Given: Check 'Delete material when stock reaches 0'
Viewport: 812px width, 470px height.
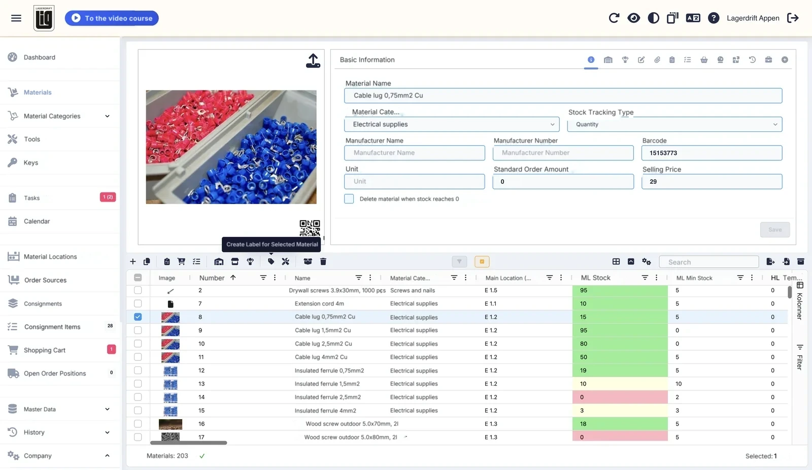Looking at the screenshot, I should 349,199.
